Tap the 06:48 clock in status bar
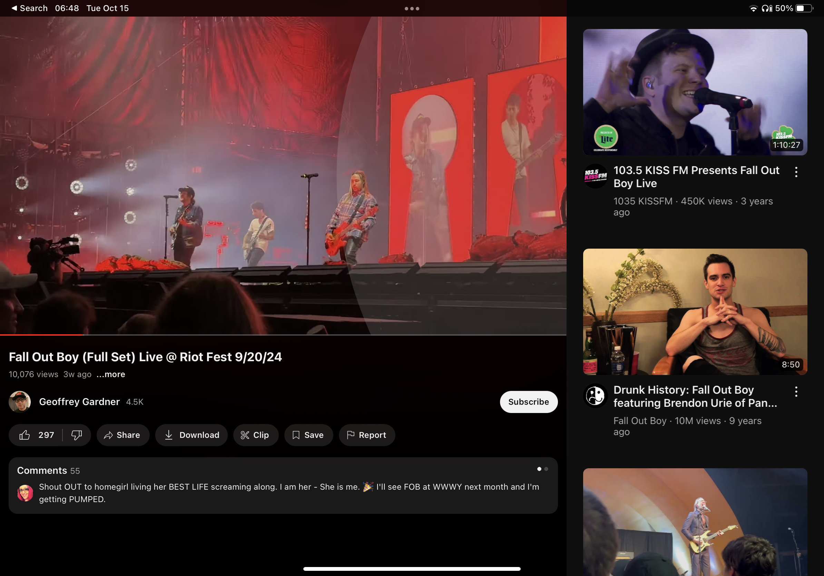Viewport: 824px width, 576px height. 67,8
